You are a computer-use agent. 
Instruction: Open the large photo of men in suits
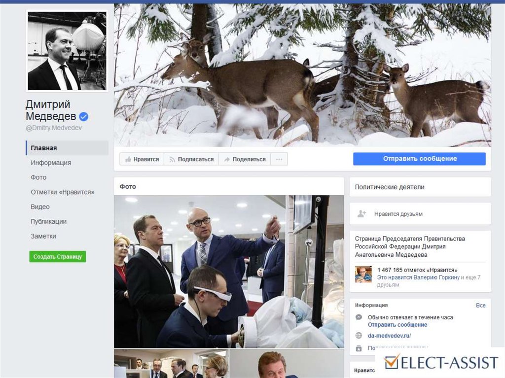[229, 272]
